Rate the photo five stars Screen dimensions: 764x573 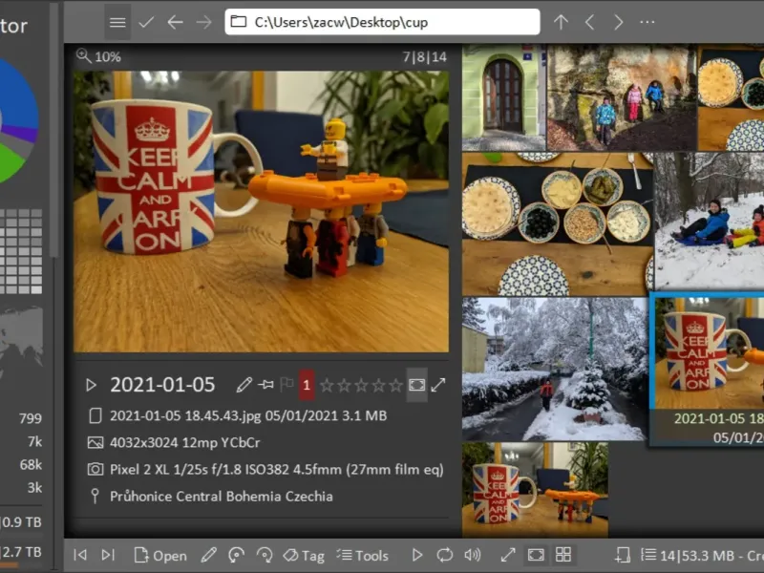(395, 386)
